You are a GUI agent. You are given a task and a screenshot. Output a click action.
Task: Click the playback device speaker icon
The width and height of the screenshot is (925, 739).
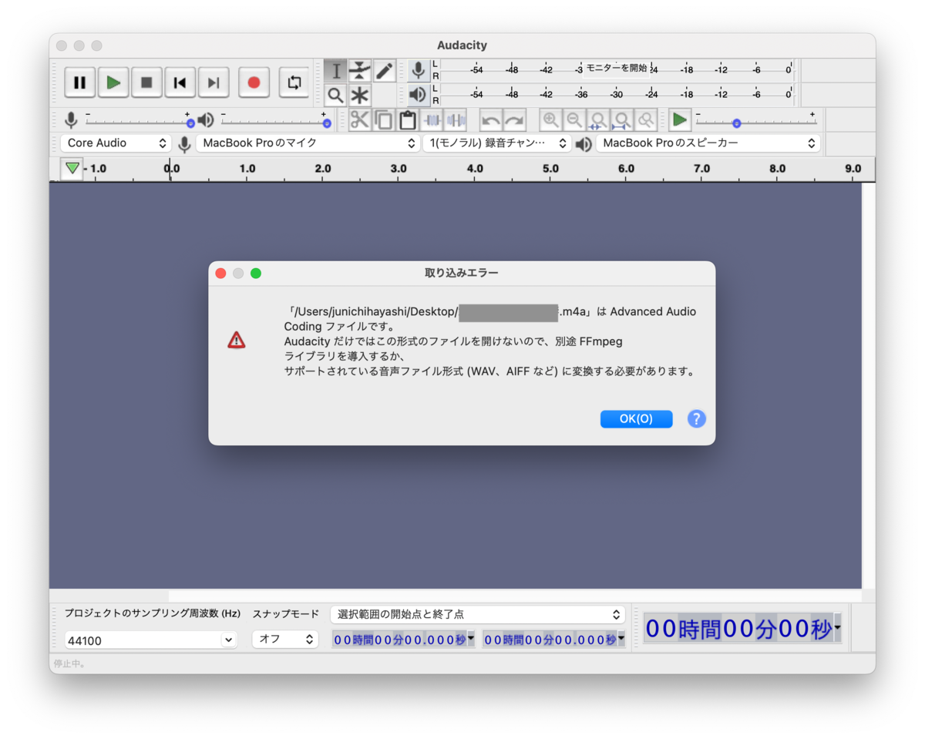[584, 144]
